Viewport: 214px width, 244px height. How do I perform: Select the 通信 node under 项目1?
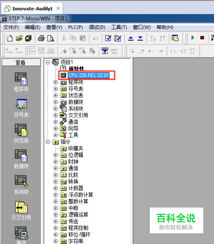pyautogui.click(x=73, y=122)
